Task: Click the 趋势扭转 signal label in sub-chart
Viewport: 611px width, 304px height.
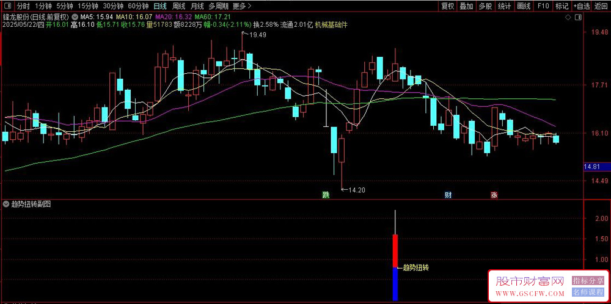Action: coord(415,268)
